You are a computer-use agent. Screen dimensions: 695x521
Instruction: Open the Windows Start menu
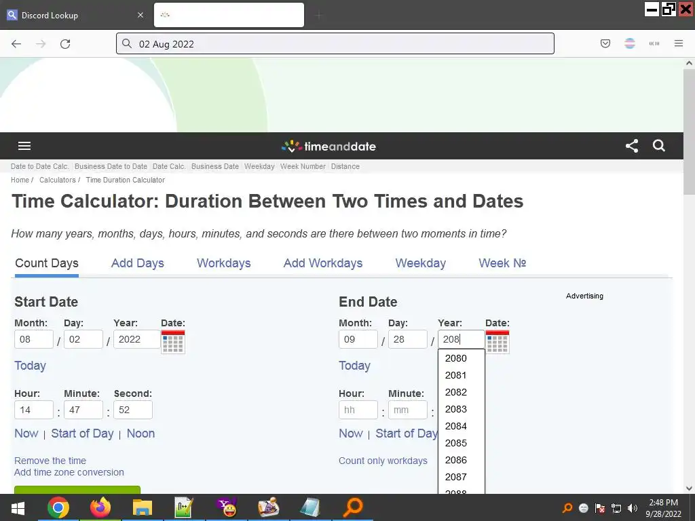tap(18, 507)
